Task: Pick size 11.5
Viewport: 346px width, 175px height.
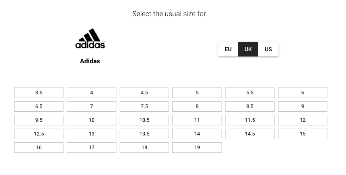Action: [250, 120]
